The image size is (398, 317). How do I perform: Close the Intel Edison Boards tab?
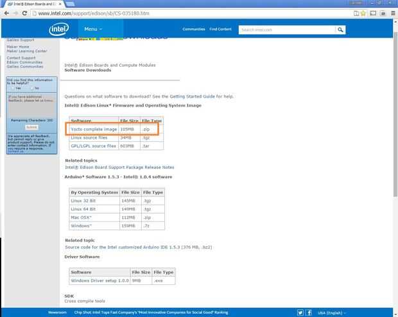60,4
